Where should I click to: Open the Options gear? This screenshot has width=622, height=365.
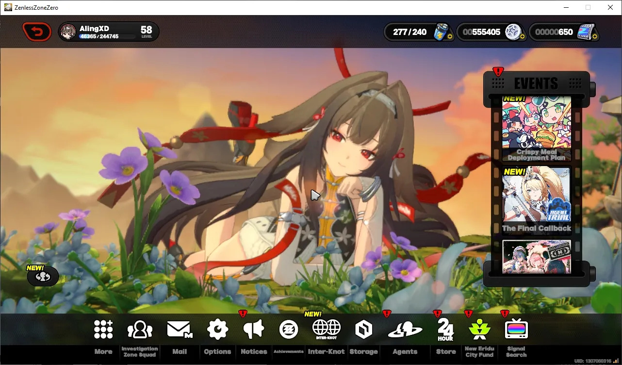(217, 336)
